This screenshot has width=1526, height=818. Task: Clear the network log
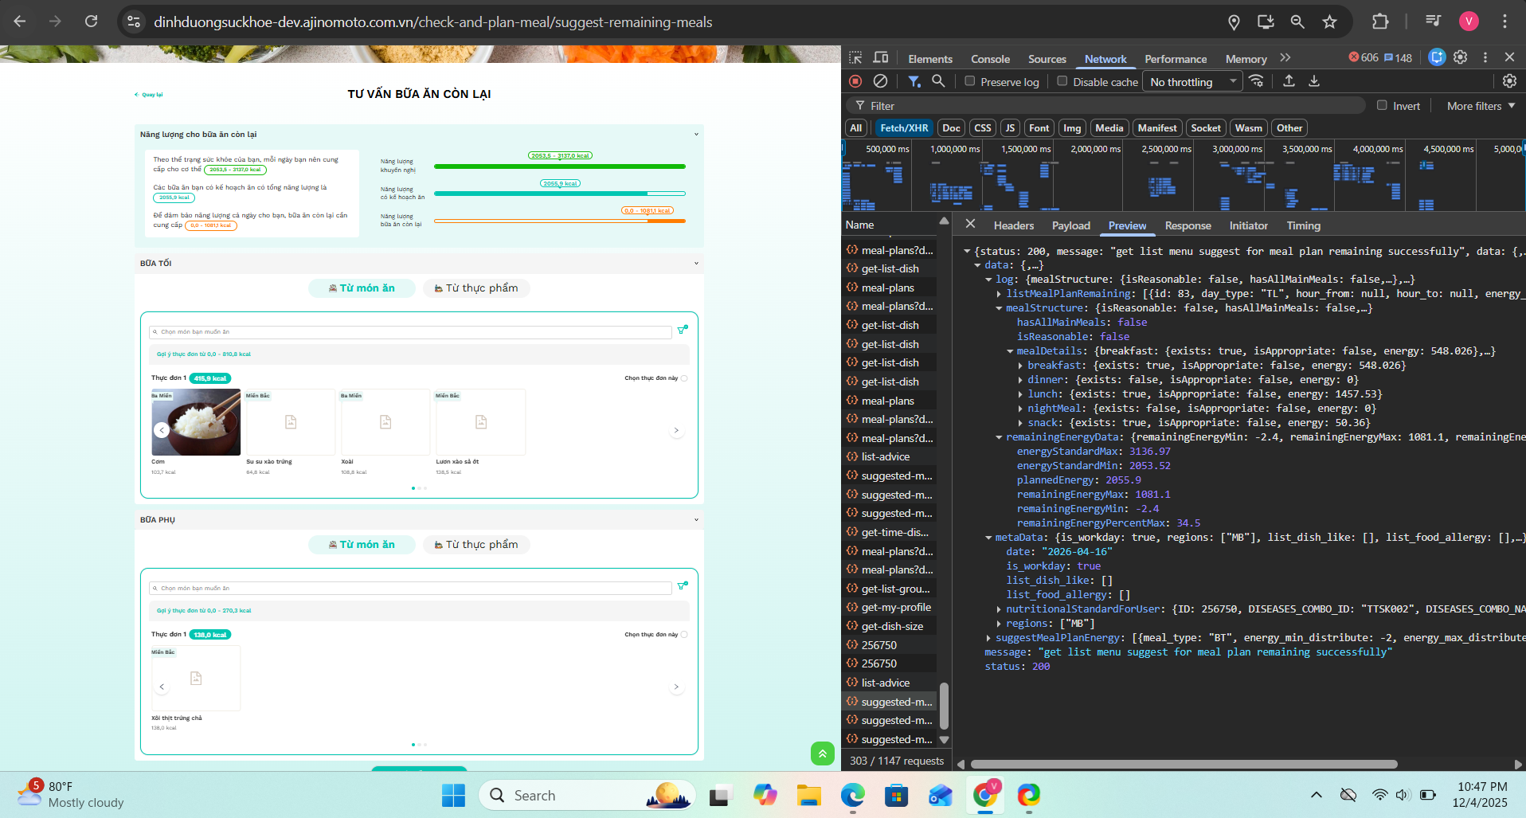[880, 81]
